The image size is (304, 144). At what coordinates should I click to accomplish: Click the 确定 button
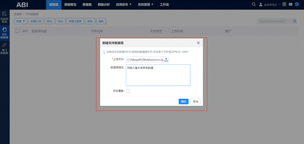[183, 102]
